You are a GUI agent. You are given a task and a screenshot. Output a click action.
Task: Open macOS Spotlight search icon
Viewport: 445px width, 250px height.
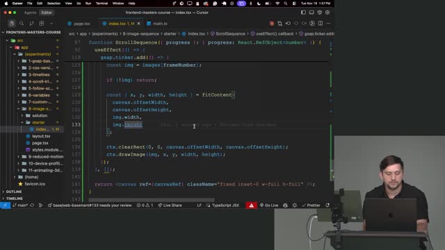pos(286,3)
